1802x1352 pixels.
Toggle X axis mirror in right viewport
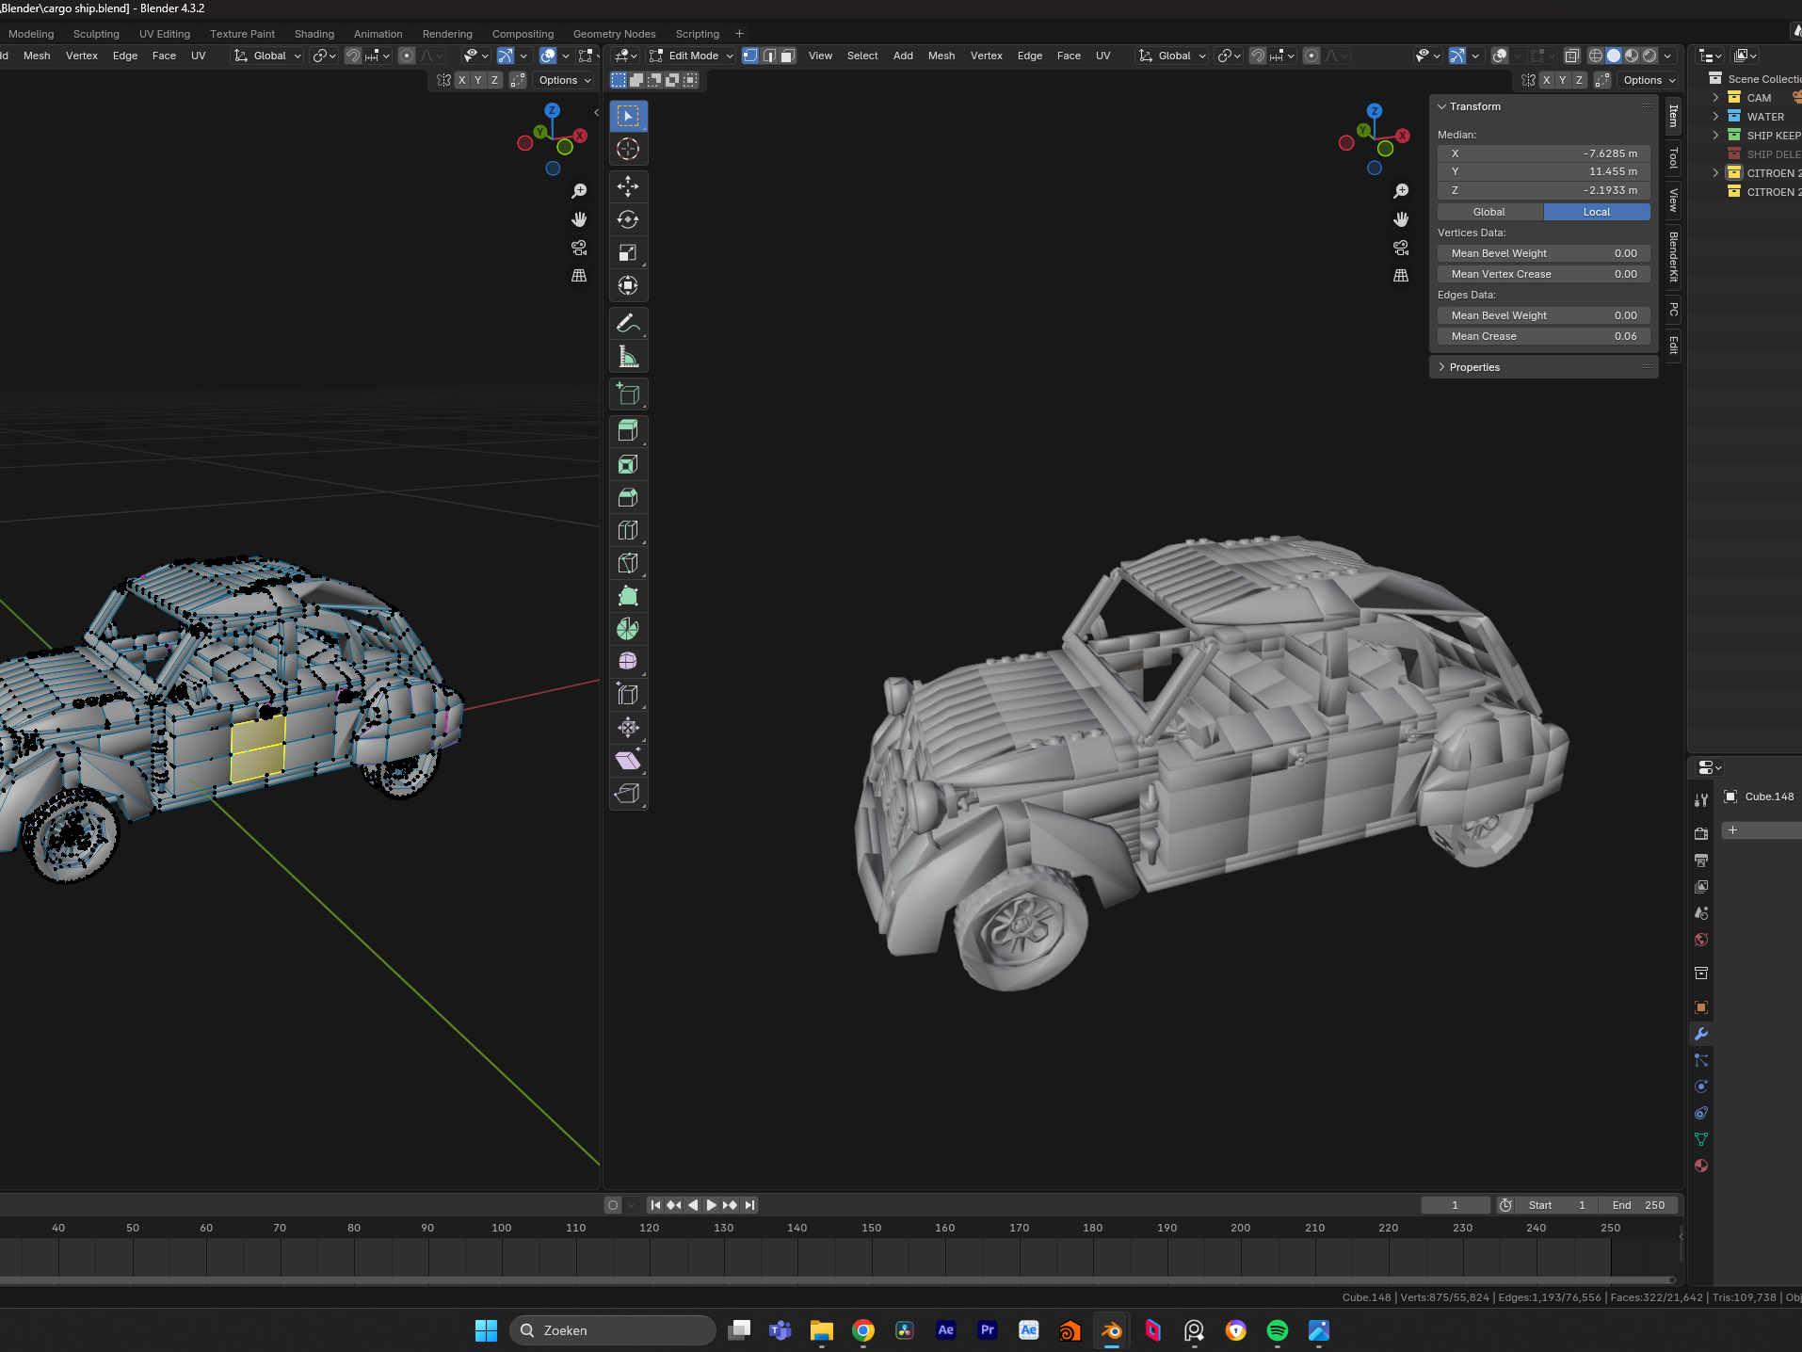[1546, 80]
